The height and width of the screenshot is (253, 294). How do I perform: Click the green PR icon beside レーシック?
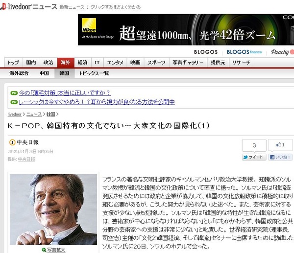[x=14, y=102]
